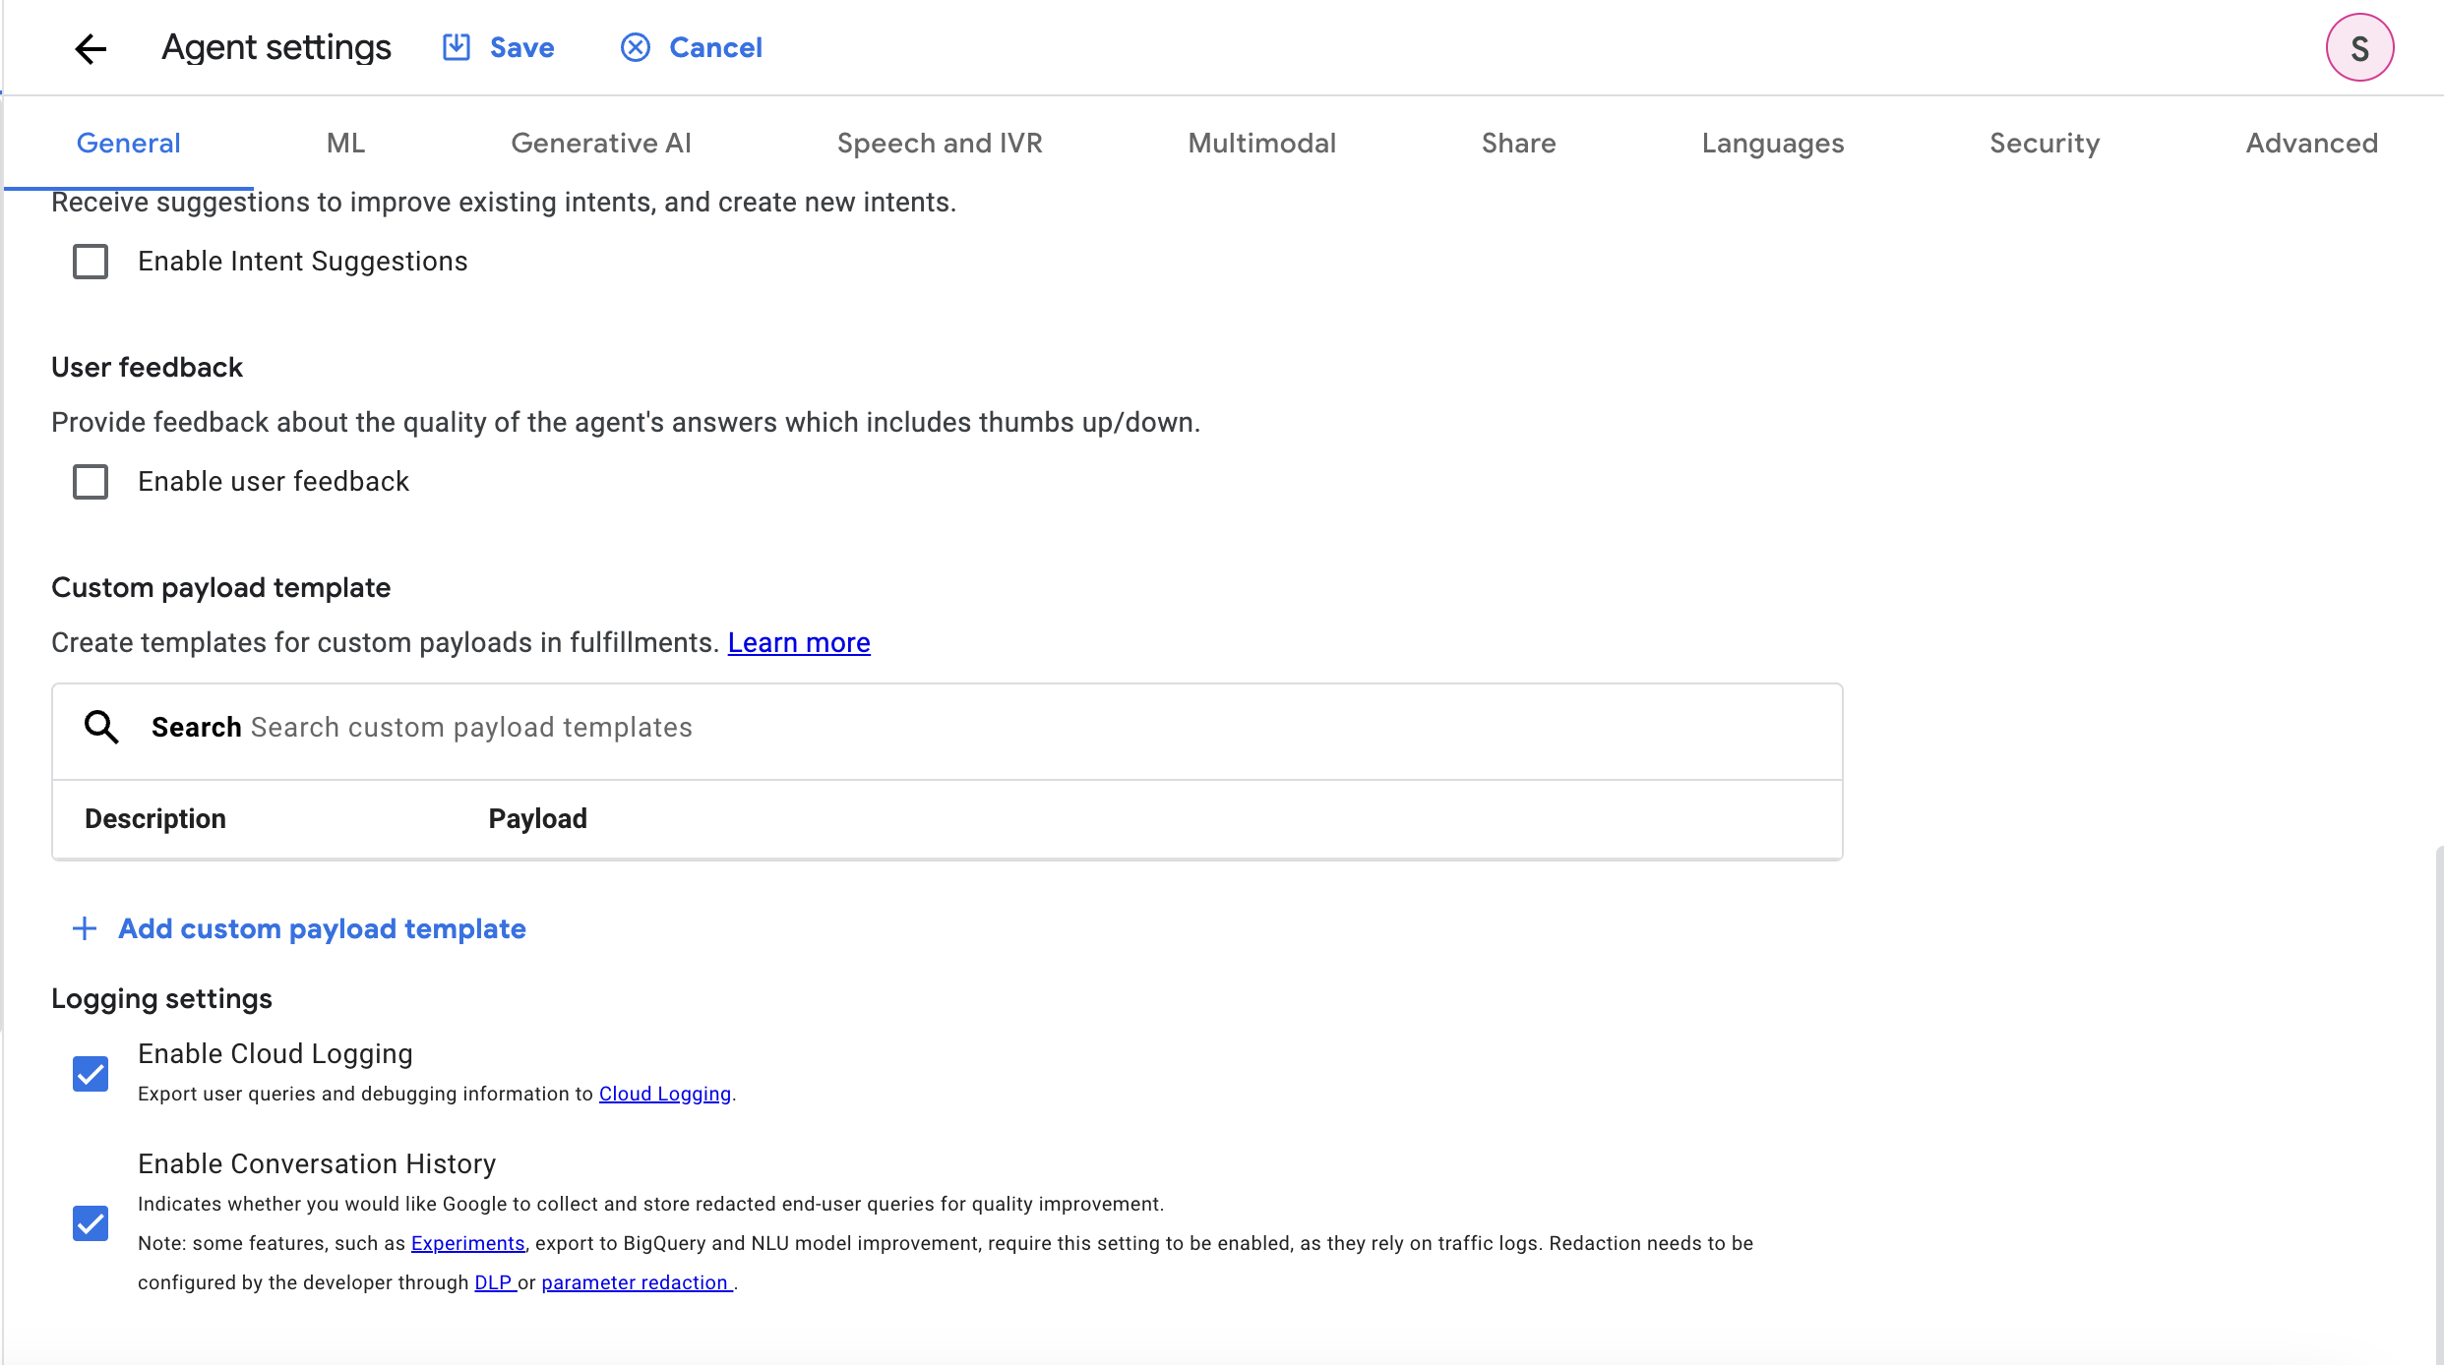Image resolution: width=2444 pixels, height=1365 pixels.
Task: Click the Cancel circle-X icon
Action: tap(636, 46)
